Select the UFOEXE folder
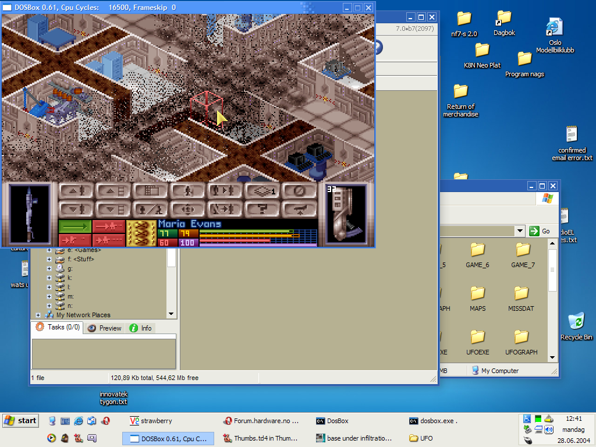596x447 pixels. tap(477, 342)
